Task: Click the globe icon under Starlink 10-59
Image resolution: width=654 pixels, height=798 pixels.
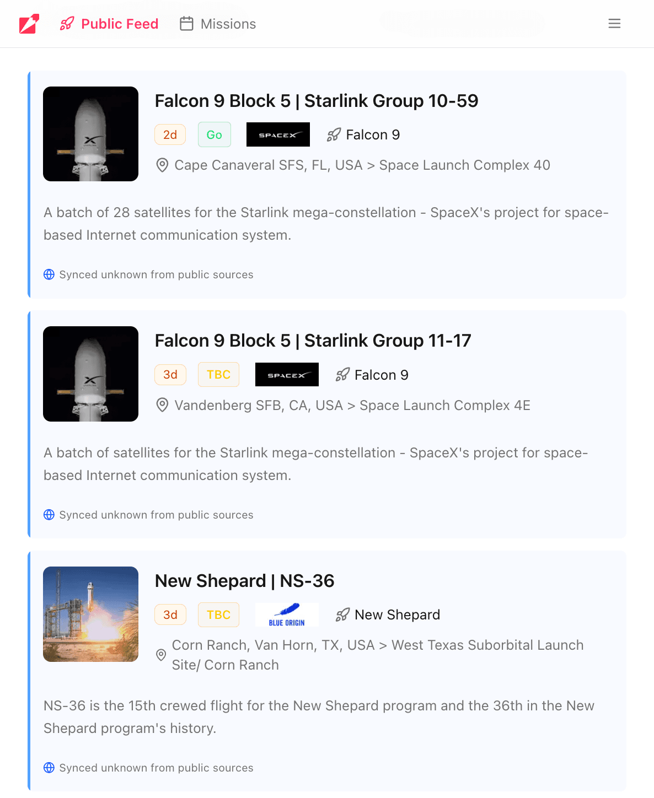Action: [49, 274]
